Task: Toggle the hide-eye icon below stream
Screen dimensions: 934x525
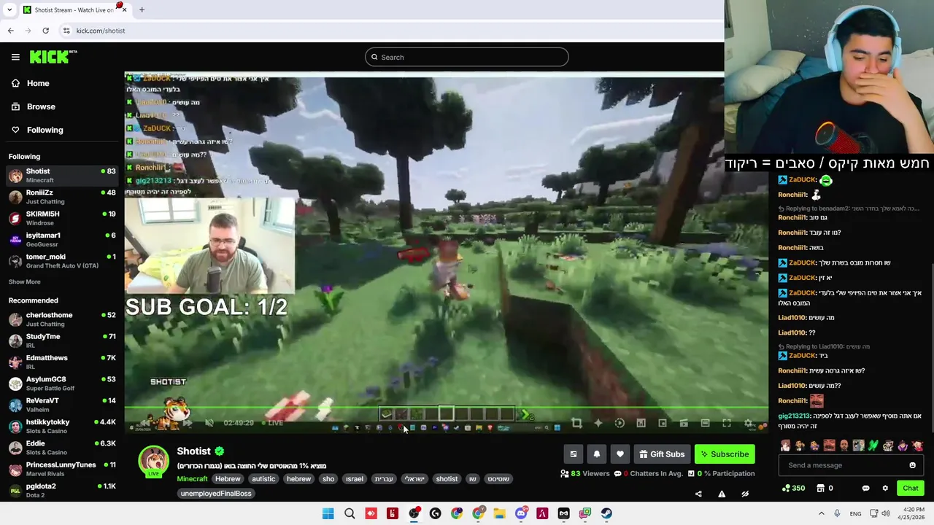Action: click(x=745, y=494)
